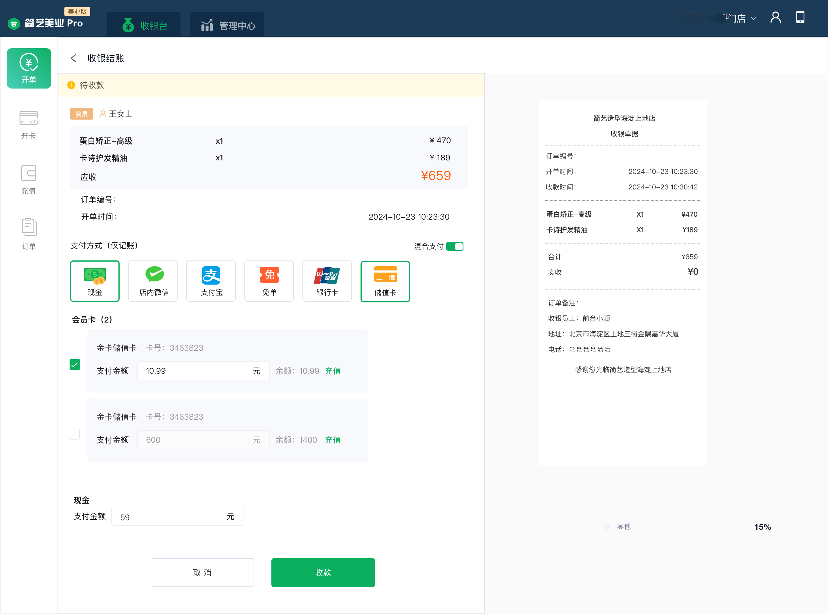View the 订单 orders list via sidebar icon
Viewport: 828px width, 614px height.
(29, 233)
